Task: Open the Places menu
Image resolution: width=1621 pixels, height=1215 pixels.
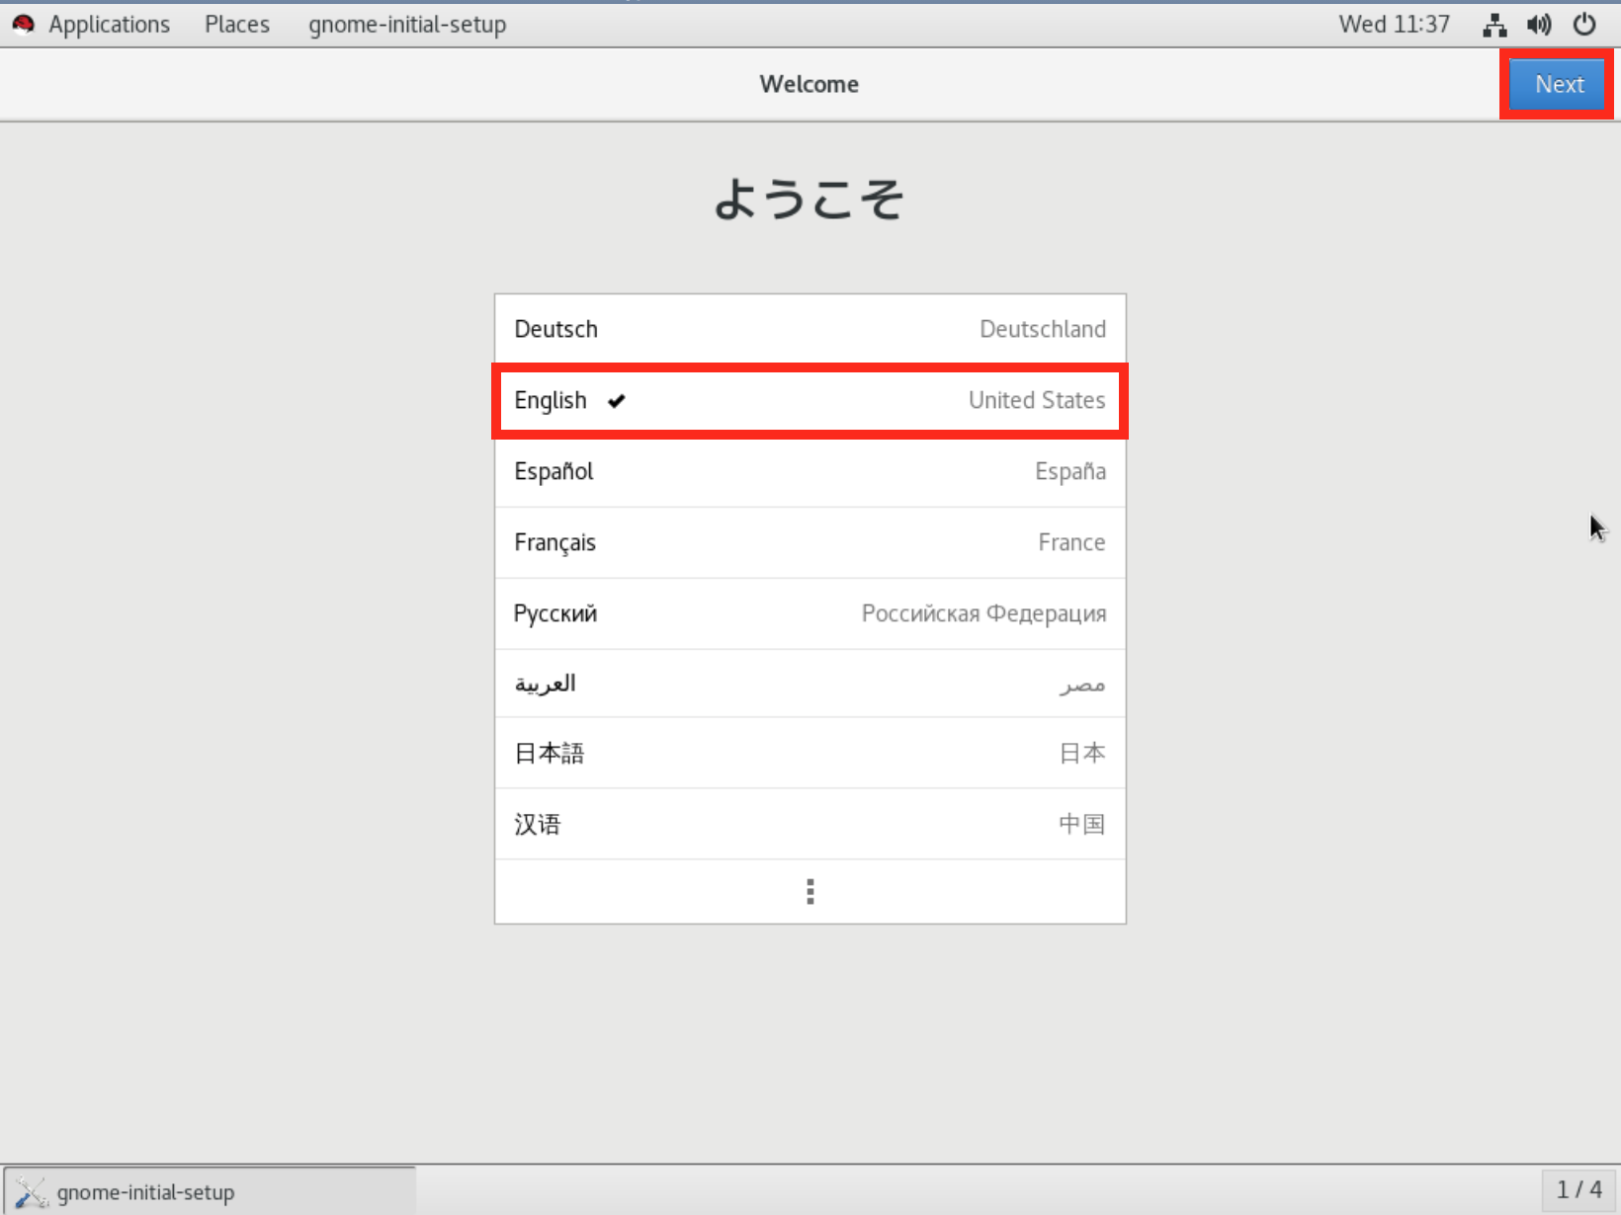Action: click(x=237, y=25)
